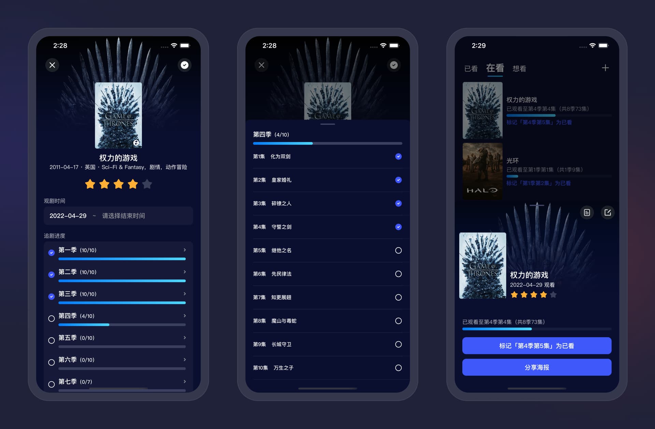Switch to the 想看 tab
The height and width of the screenshot is (429, 655).
tap(519, 69)
